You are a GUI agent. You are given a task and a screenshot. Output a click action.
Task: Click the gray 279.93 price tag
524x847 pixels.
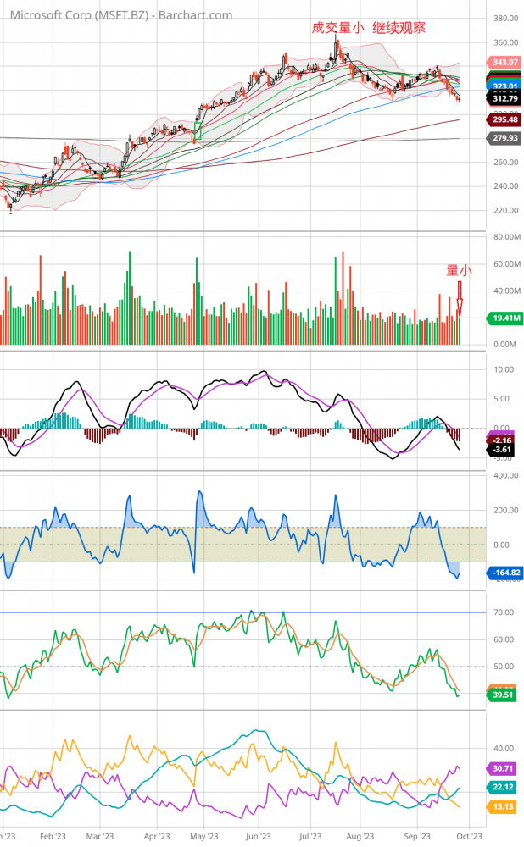(505, 138)
